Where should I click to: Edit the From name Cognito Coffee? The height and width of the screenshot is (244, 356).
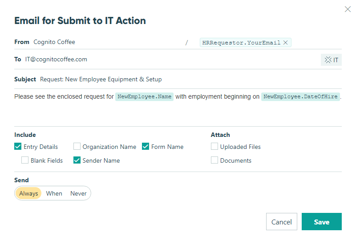coord(54,42)
